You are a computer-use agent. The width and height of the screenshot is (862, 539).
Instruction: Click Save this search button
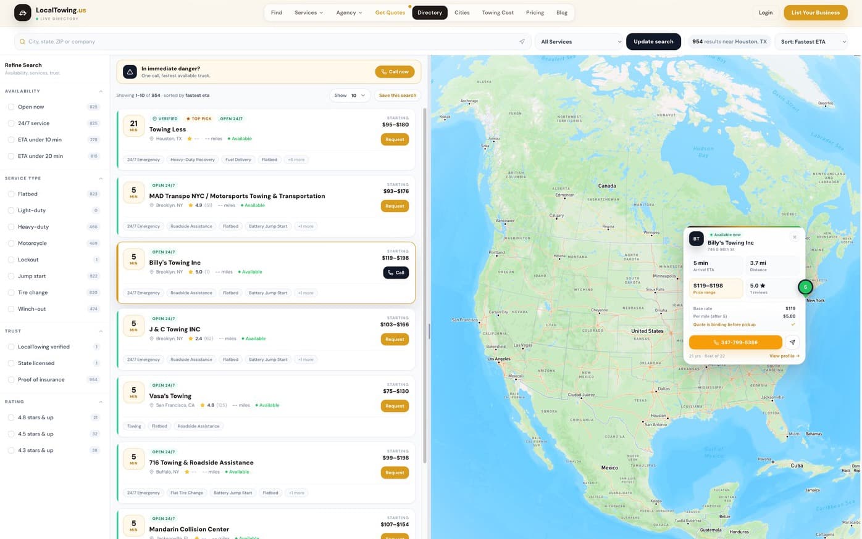(x=398, y=95)
